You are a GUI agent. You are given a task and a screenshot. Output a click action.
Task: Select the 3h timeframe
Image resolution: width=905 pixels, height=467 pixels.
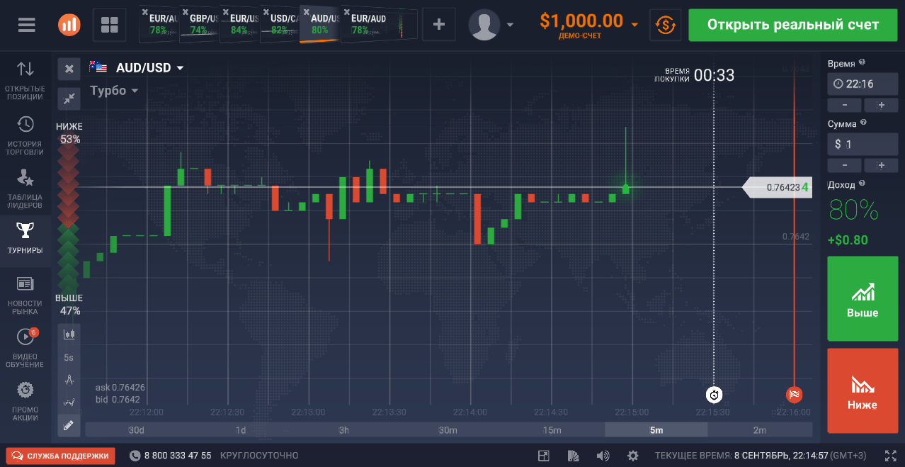tap(344, 430)
